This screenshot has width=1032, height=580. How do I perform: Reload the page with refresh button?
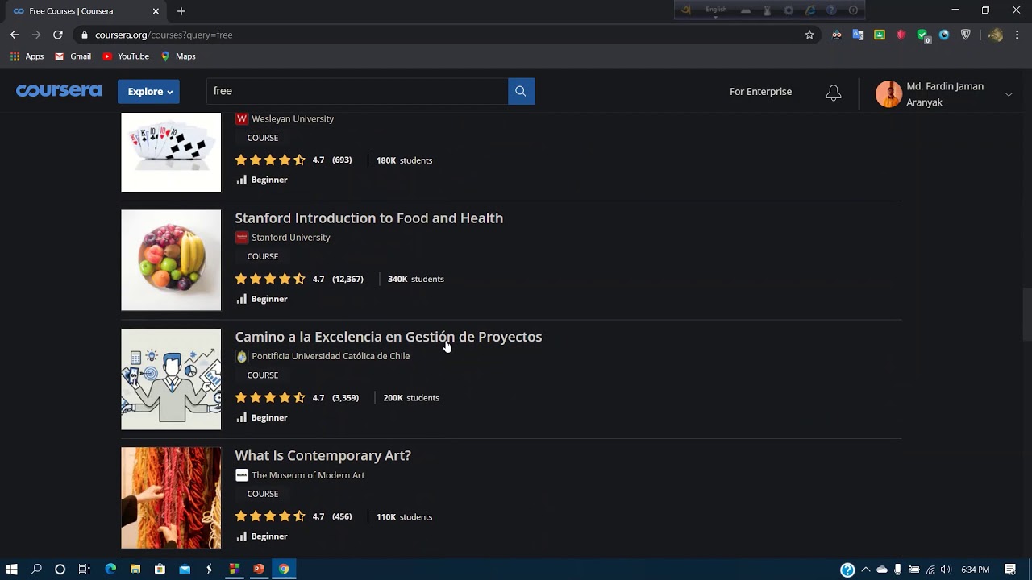[58, 35]
